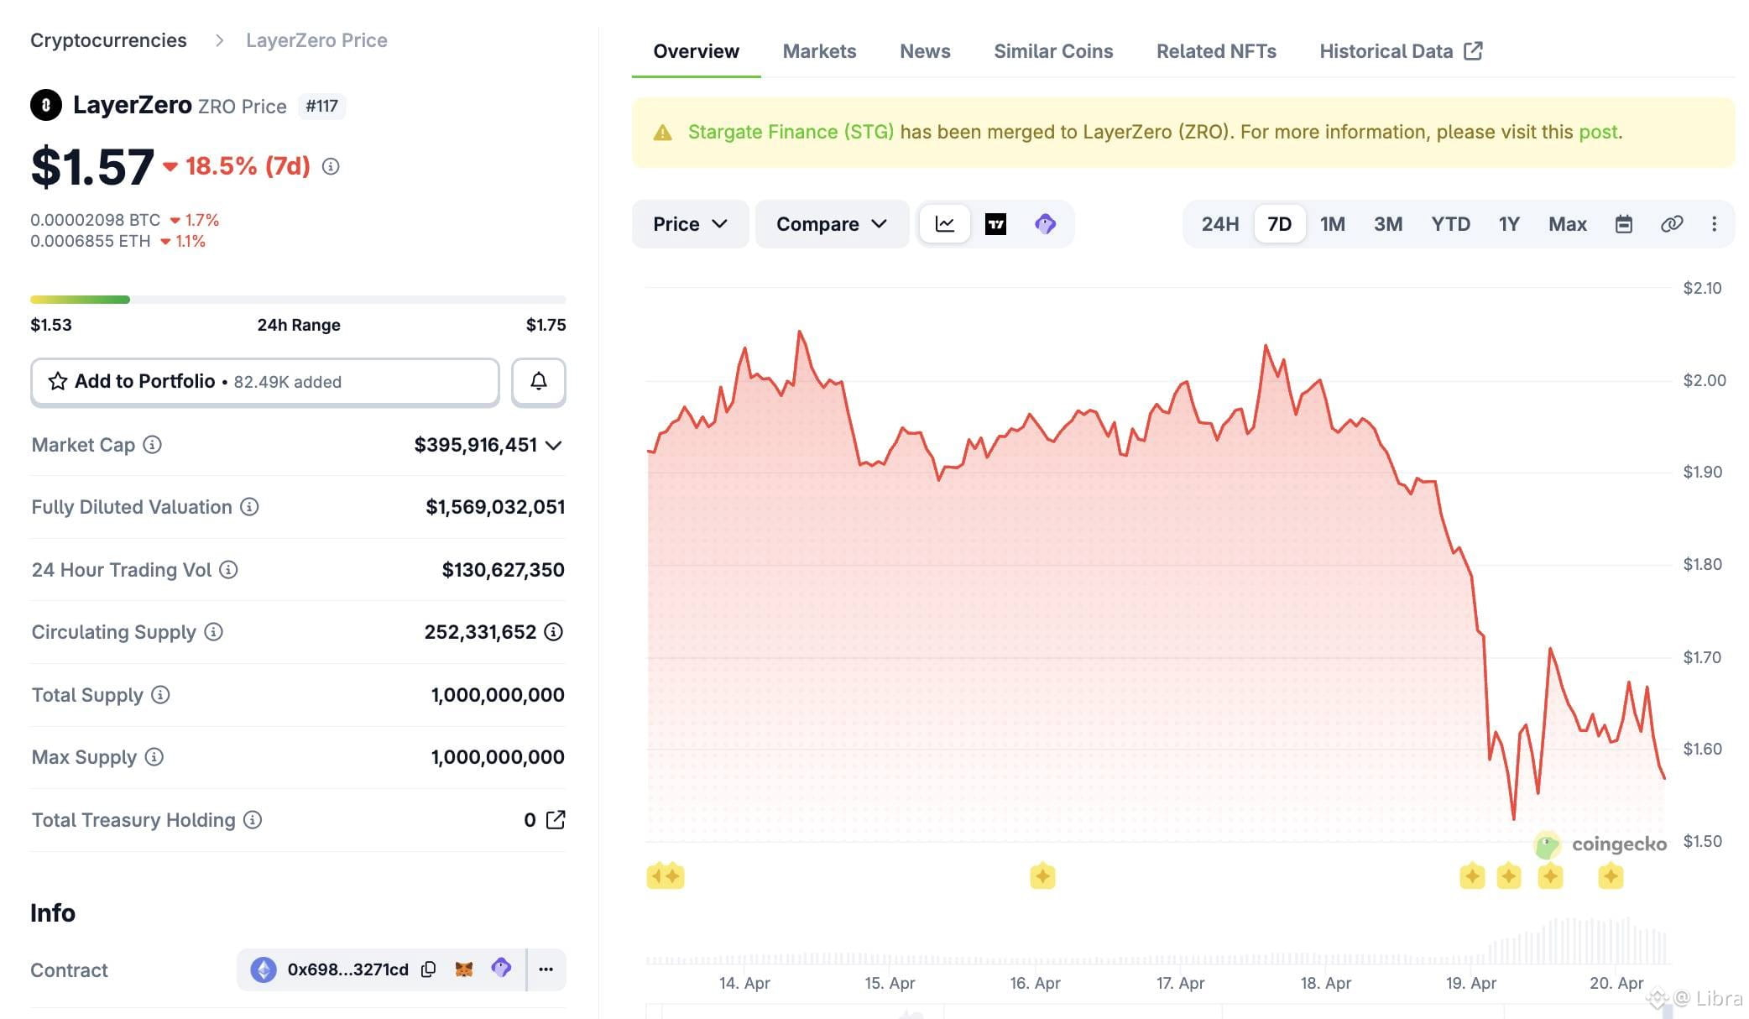Open the chart three-dot options menu

(1714, 224)
